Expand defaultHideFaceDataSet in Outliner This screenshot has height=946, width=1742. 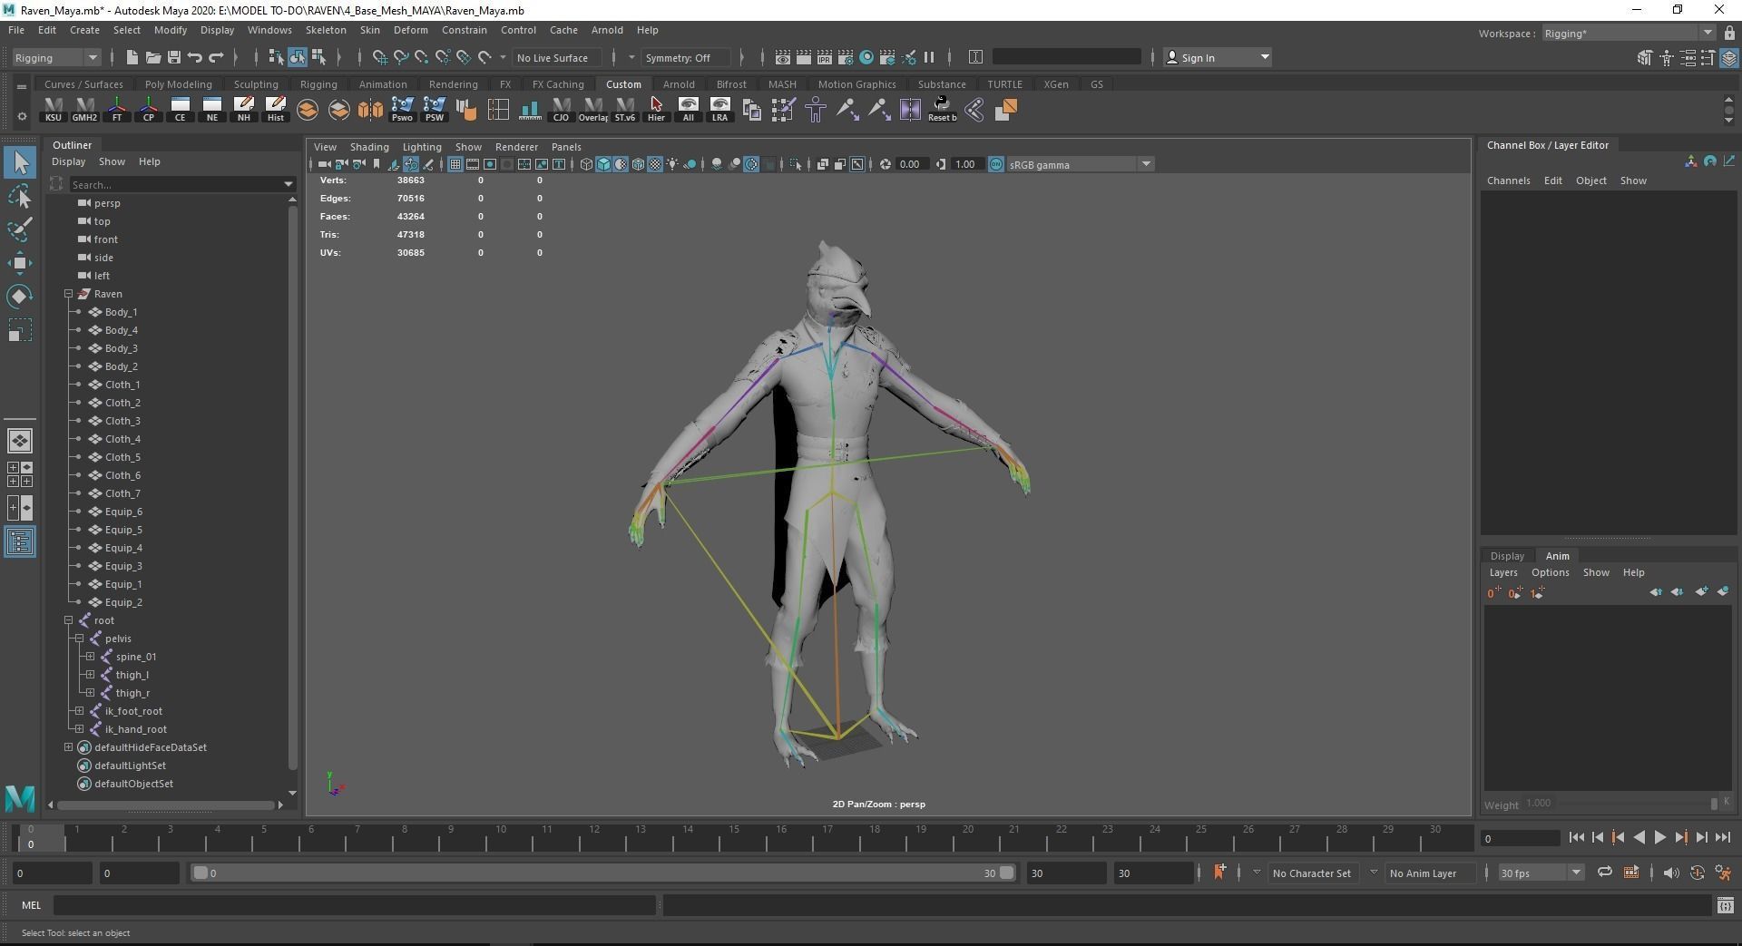pyautogui.click(x=68, y=747)
